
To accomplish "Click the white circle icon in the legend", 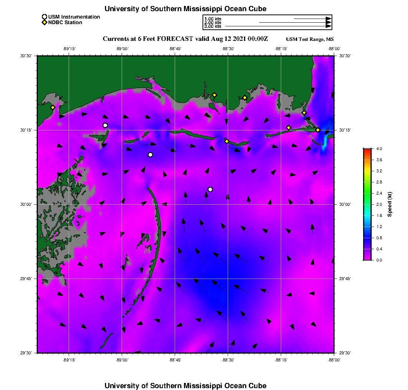I will click(45, 17).
